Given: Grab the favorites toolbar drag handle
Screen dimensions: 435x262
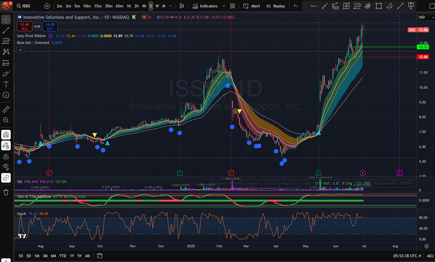Looking at the screenshot, I should point(305,6).
